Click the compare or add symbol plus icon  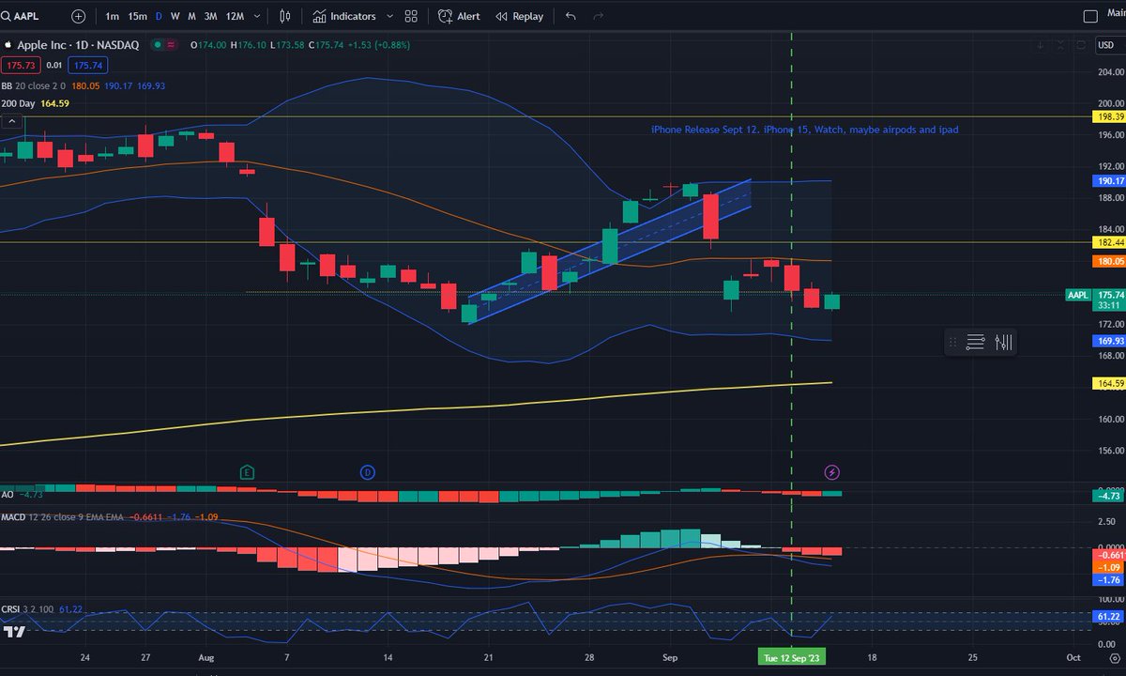[x=78, y=16]
